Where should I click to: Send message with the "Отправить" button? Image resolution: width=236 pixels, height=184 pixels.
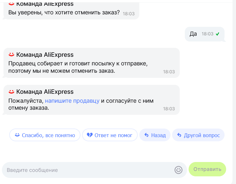[x=207, y=169]
